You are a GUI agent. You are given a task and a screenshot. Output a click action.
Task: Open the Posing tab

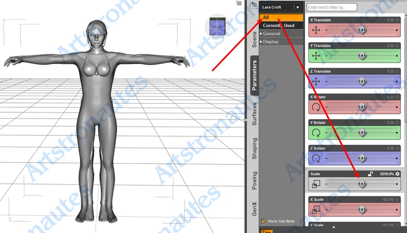(x=254, y=180)
